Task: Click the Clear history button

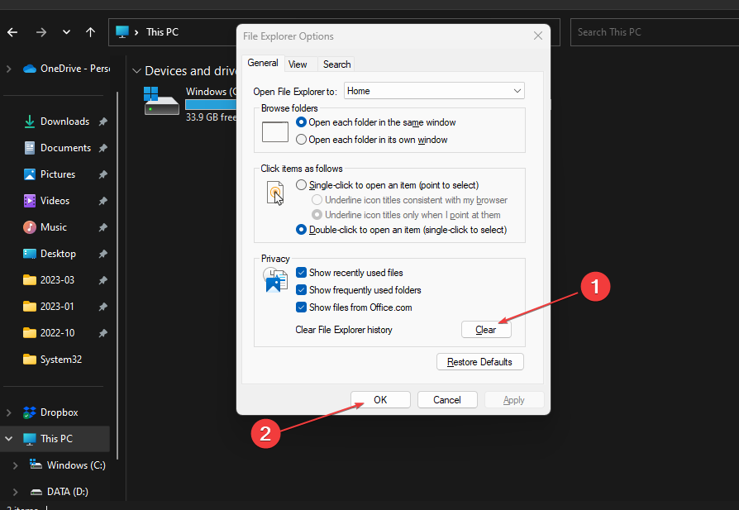Action: coord(486,330)
